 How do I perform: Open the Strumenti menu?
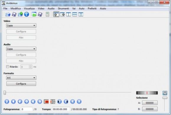(x=63, y=9)
